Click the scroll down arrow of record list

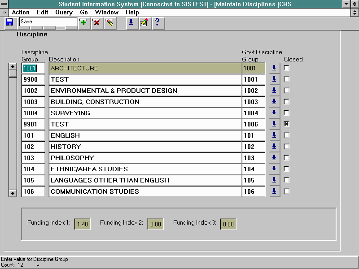pyautogui.click(x=13, y=193)
